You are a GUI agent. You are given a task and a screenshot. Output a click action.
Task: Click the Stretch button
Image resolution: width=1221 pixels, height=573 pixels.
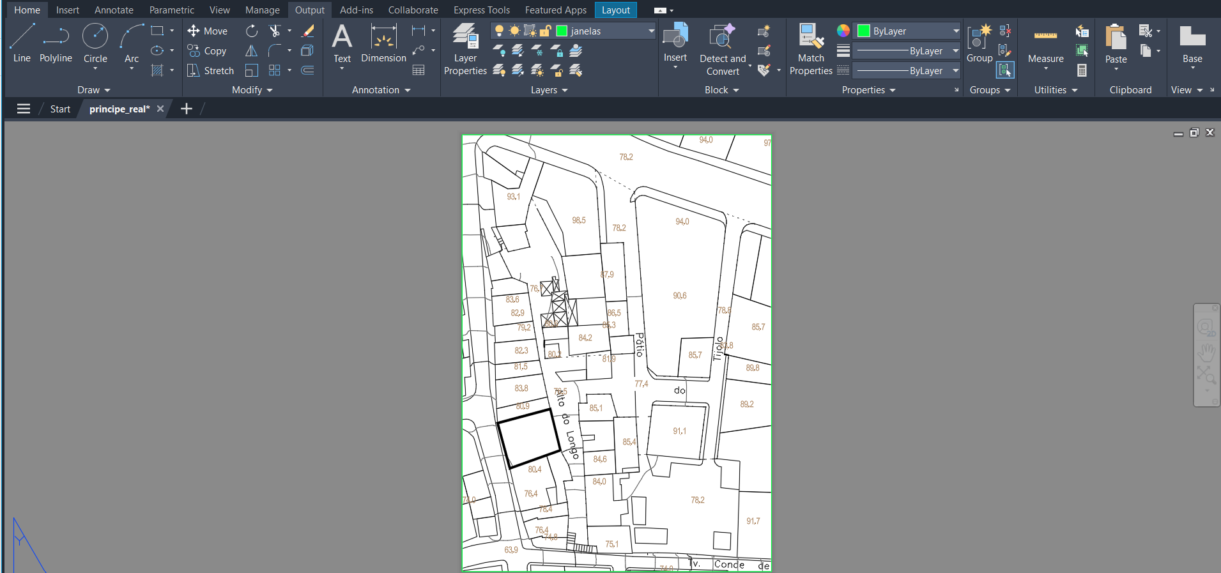coord(211,70)
